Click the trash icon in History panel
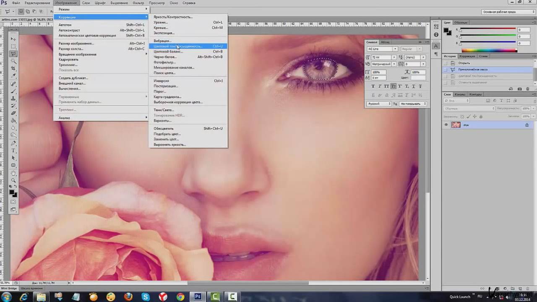The width and height of the screenshot is (537, 302). pos(527,89)
